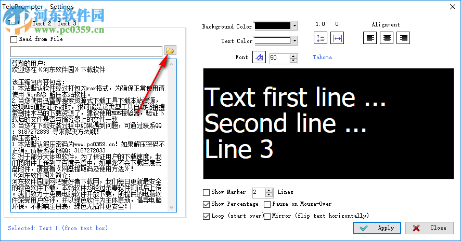Click the text box scroll-down arrow
This screenshot has height=241, width=461.
click(x=172, y=207)
